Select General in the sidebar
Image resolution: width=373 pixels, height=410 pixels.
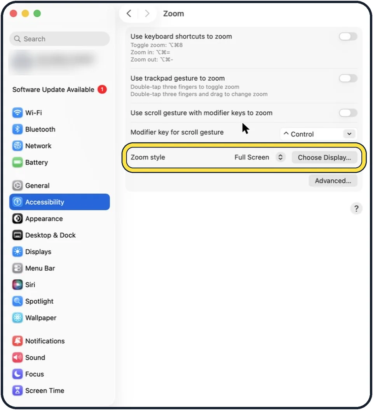pyautogui.click(x=37, y=186)
